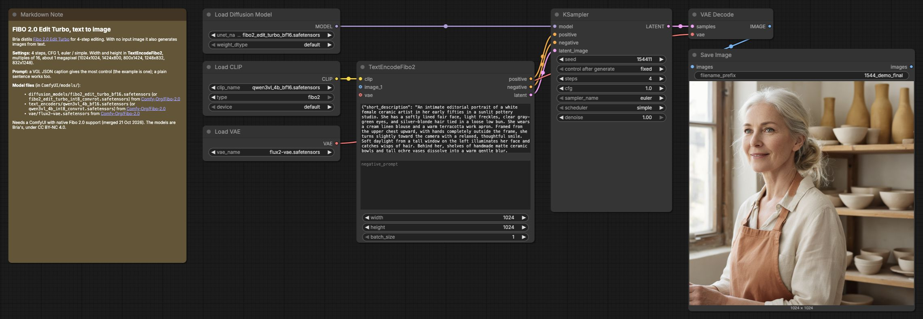Click the LATENT output port on KSampler
923x319 pixels.
pyautogui.click(x=668, y=27)
